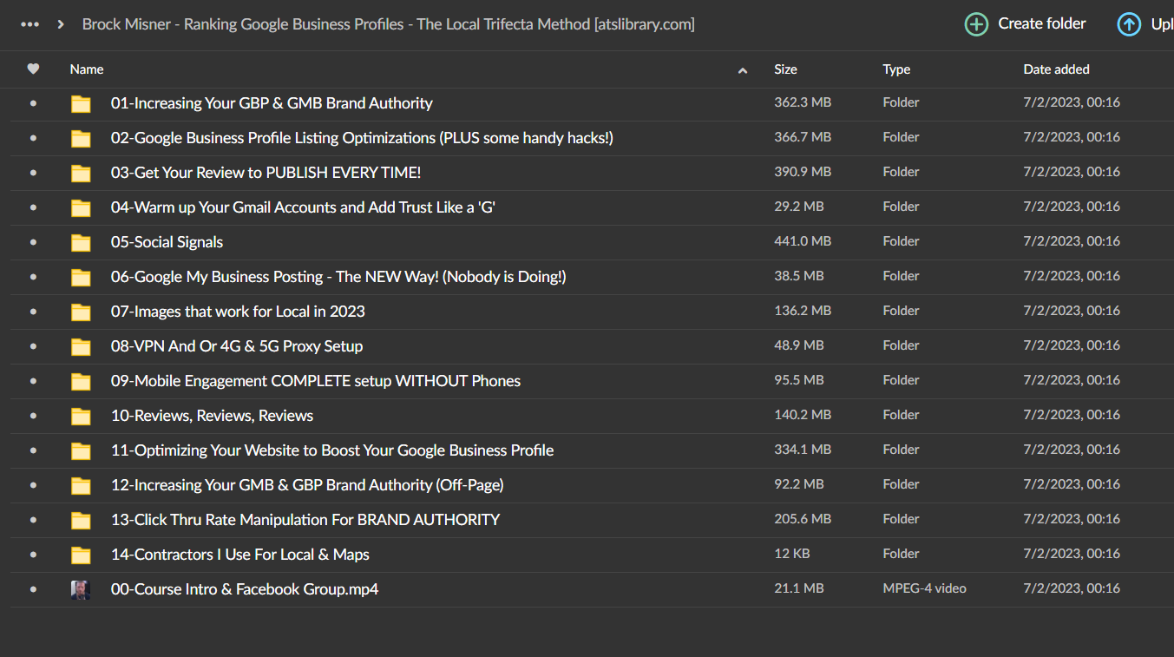Click folder icon for 08-VPN And Or 4G & 5G Proxy Setup
This screenshot has width=1174, height=657.
tap(81, 346)
